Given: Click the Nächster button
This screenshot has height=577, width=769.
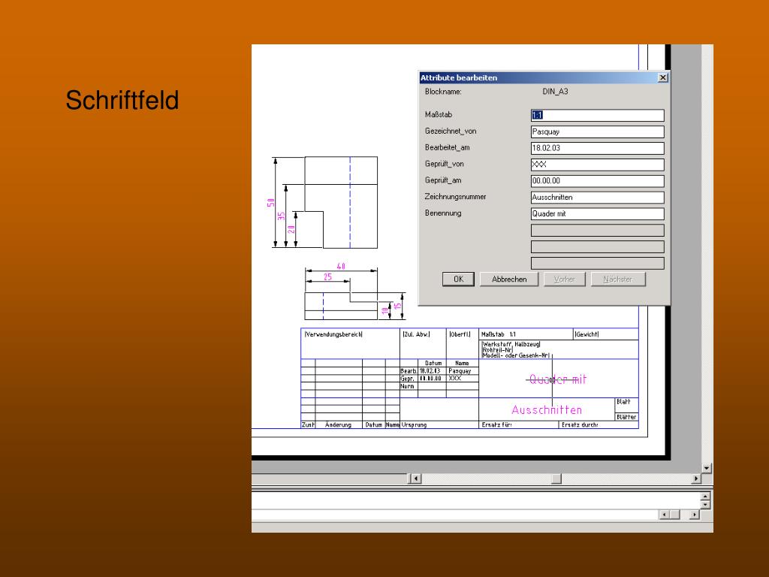Looking at the screenshot, I should 618,279.
